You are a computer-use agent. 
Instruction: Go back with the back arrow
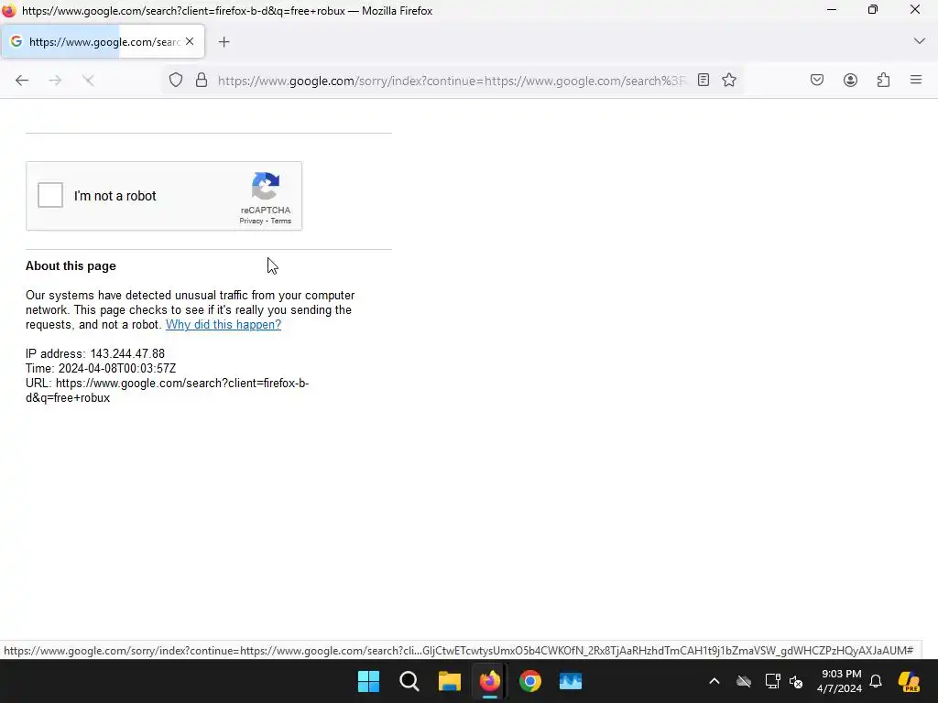coord(22,81)
